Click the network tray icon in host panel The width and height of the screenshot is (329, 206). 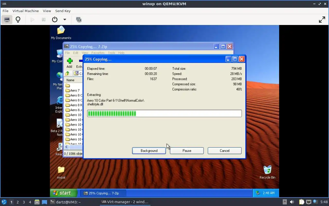(309, 202)
